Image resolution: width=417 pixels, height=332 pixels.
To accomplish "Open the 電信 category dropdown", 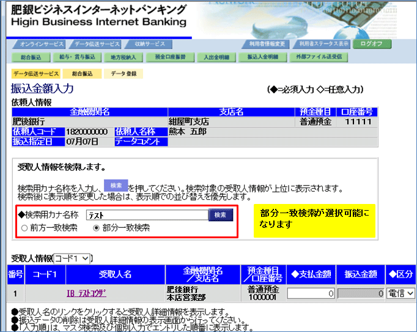I will point(400,293).
